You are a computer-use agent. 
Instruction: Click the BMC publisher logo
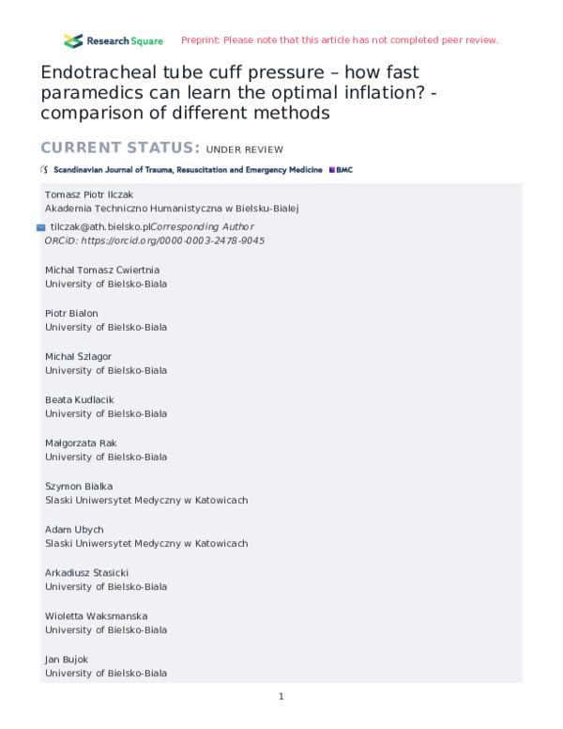(x=340, y=170)
